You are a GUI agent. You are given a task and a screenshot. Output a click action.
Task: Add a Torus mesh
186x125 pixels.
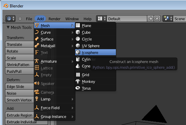tap(95, 88)
